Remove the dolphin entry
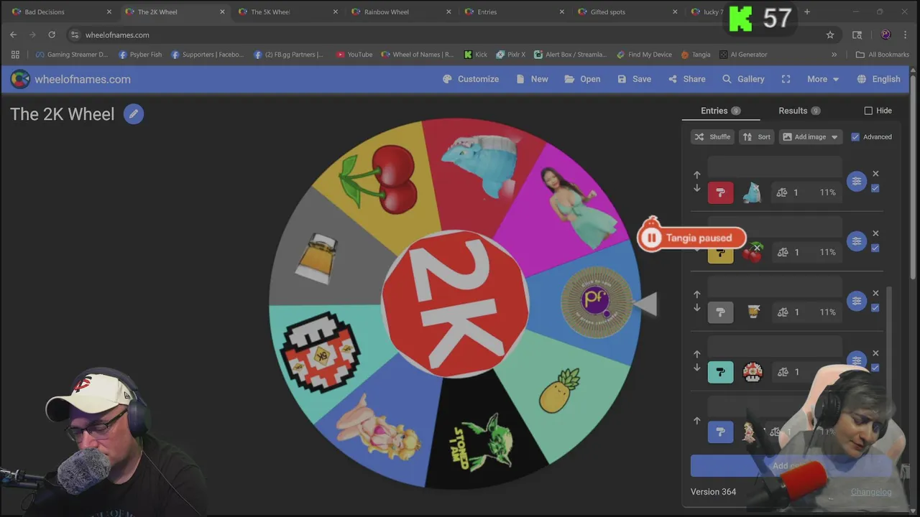Image resolution: width=920 pixels, height=517 pixels. [x=875, y=174]
